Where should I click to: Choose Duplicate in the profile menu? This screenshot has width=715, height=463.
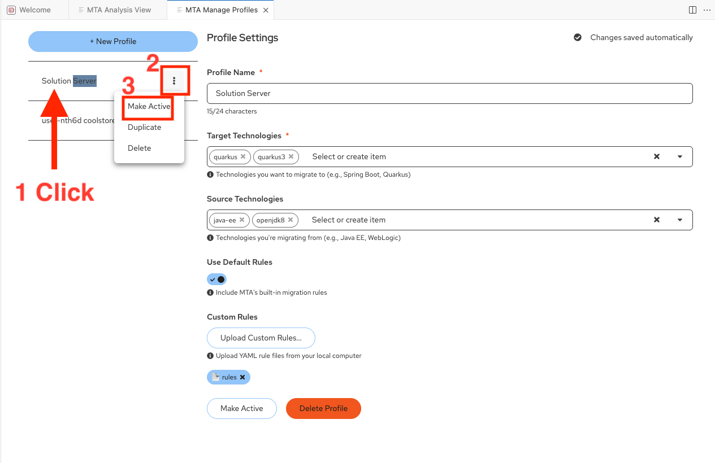click(x=145, y=127)
